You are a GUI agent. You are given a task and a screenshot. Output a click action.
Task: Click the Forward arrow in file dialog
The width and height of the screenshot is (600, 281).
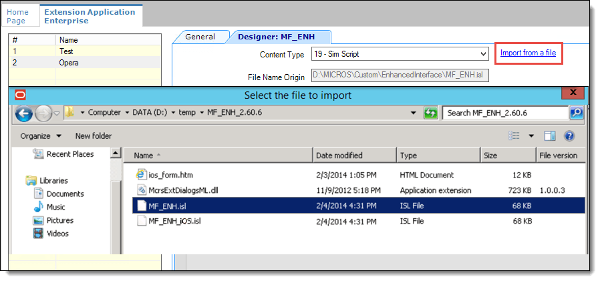pos(43,113)
